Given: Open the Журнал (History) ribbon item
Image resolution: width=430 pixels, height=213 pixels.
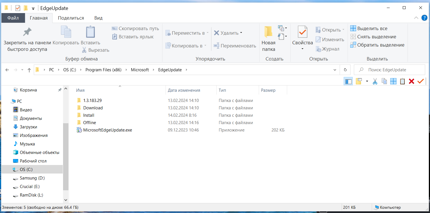Looking at the screenshot, I should click(327, 49).
